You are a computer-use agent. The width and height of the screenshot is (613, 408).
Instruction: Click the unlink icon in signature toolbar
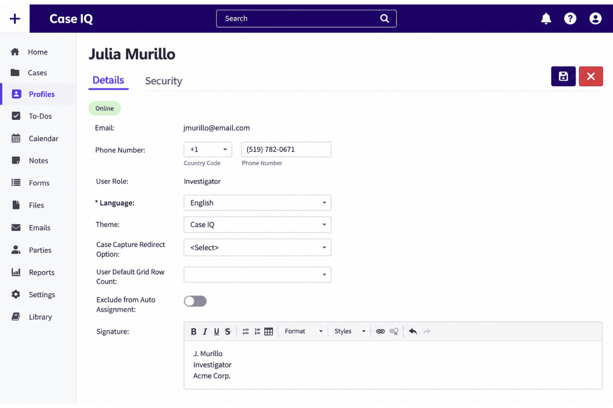coord(394,332)
